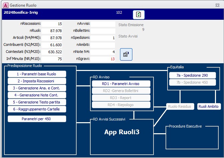Screen dimensions: 224x158
Task: Launch 4 - Generazione Note Cont.
Action: [37, 95]
